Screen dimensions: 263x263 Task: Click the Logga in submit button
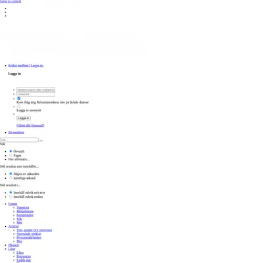pos(24,118)
